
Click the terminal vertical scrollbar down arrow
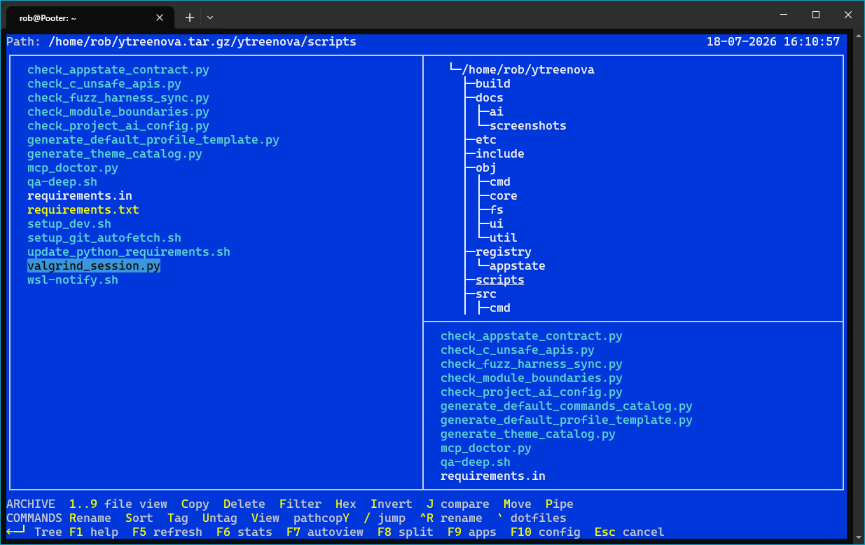tap(859, 538)
